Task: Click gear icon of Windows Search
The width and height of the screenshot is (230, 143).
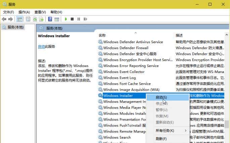Action: (x=100, y=137)
